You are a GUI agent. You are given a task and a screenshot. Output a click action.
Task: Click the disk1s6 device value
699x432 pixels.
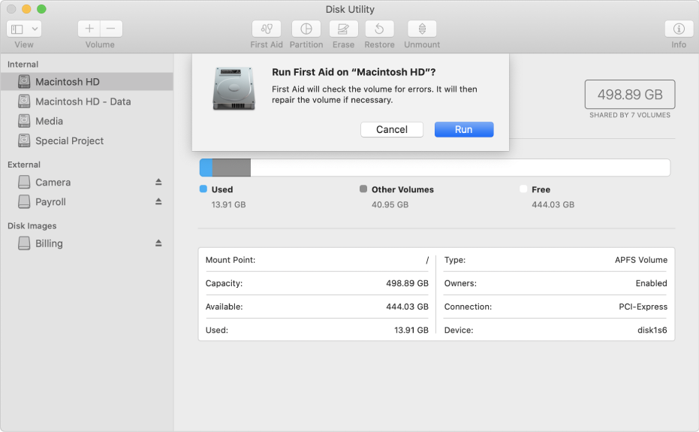coord(652,330)
